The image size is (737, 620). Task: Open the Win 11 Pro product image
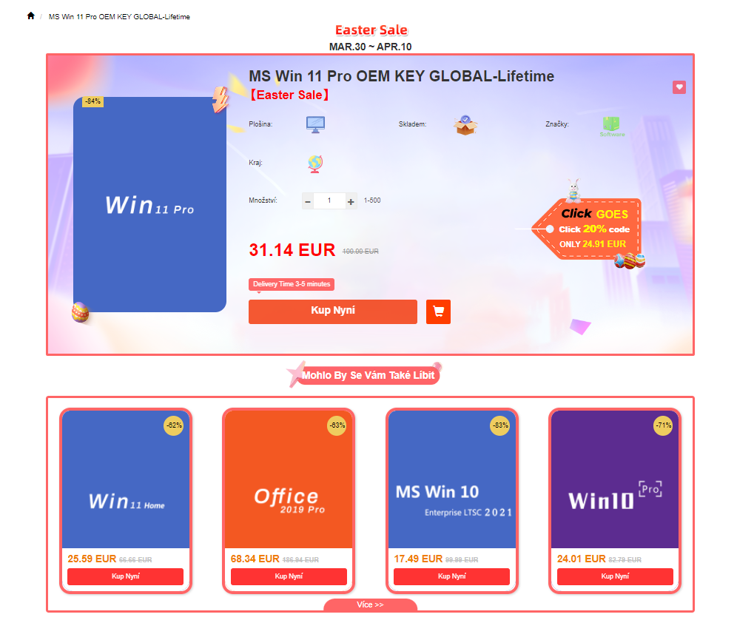tap(149, 204)
